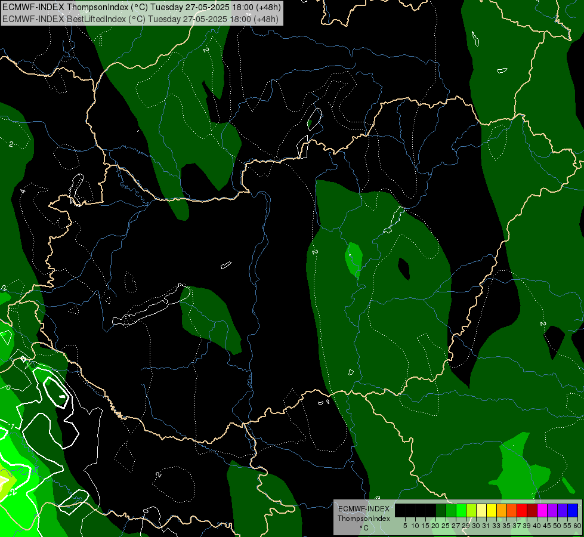Image resolution: width=584 pixels, height=537 pixels.
Task: Choose the orange-red 35–37 legend swatch
Action: point(512,510)
